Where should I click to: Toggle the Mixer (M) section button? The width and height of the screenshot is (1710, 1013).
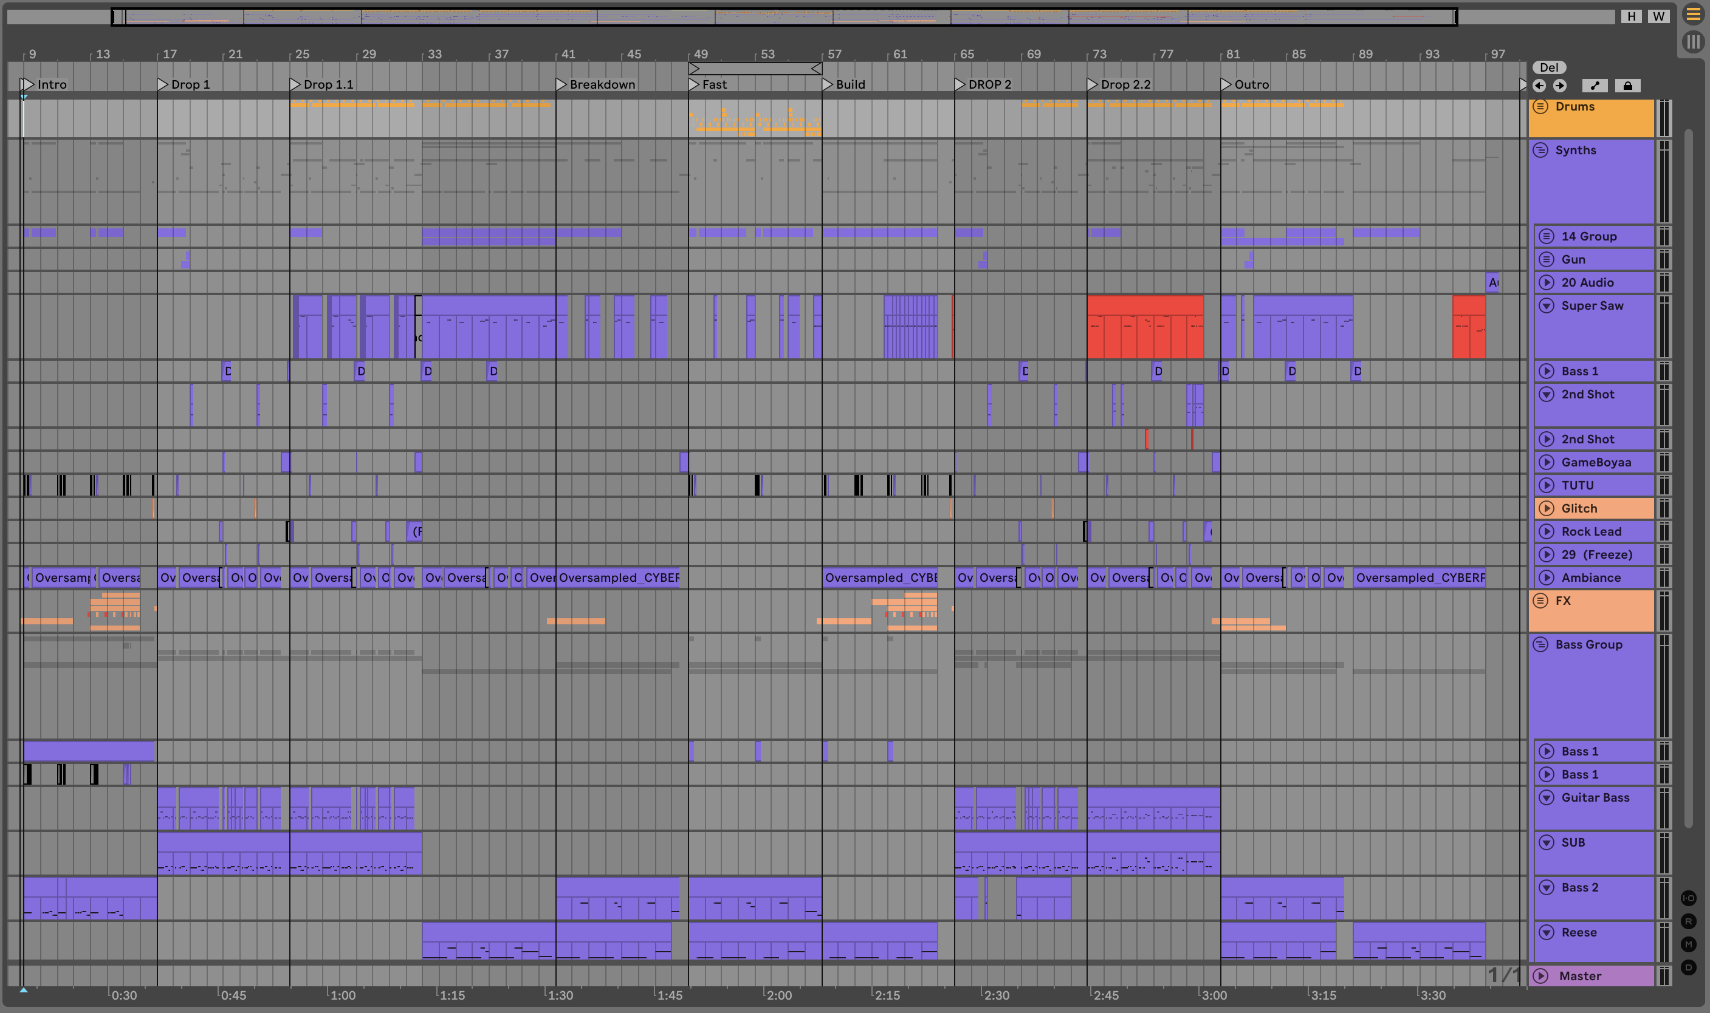(x=1688, y=944)
